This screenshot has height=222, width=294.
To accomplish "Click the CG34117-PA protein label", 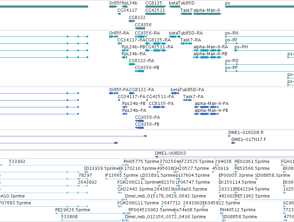I will tap(131, 96).
